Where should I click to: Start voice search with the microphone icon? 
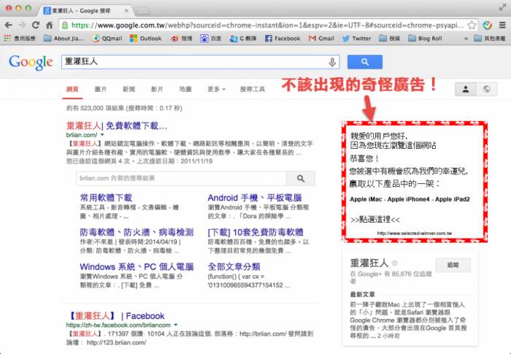tap(332, 62)
